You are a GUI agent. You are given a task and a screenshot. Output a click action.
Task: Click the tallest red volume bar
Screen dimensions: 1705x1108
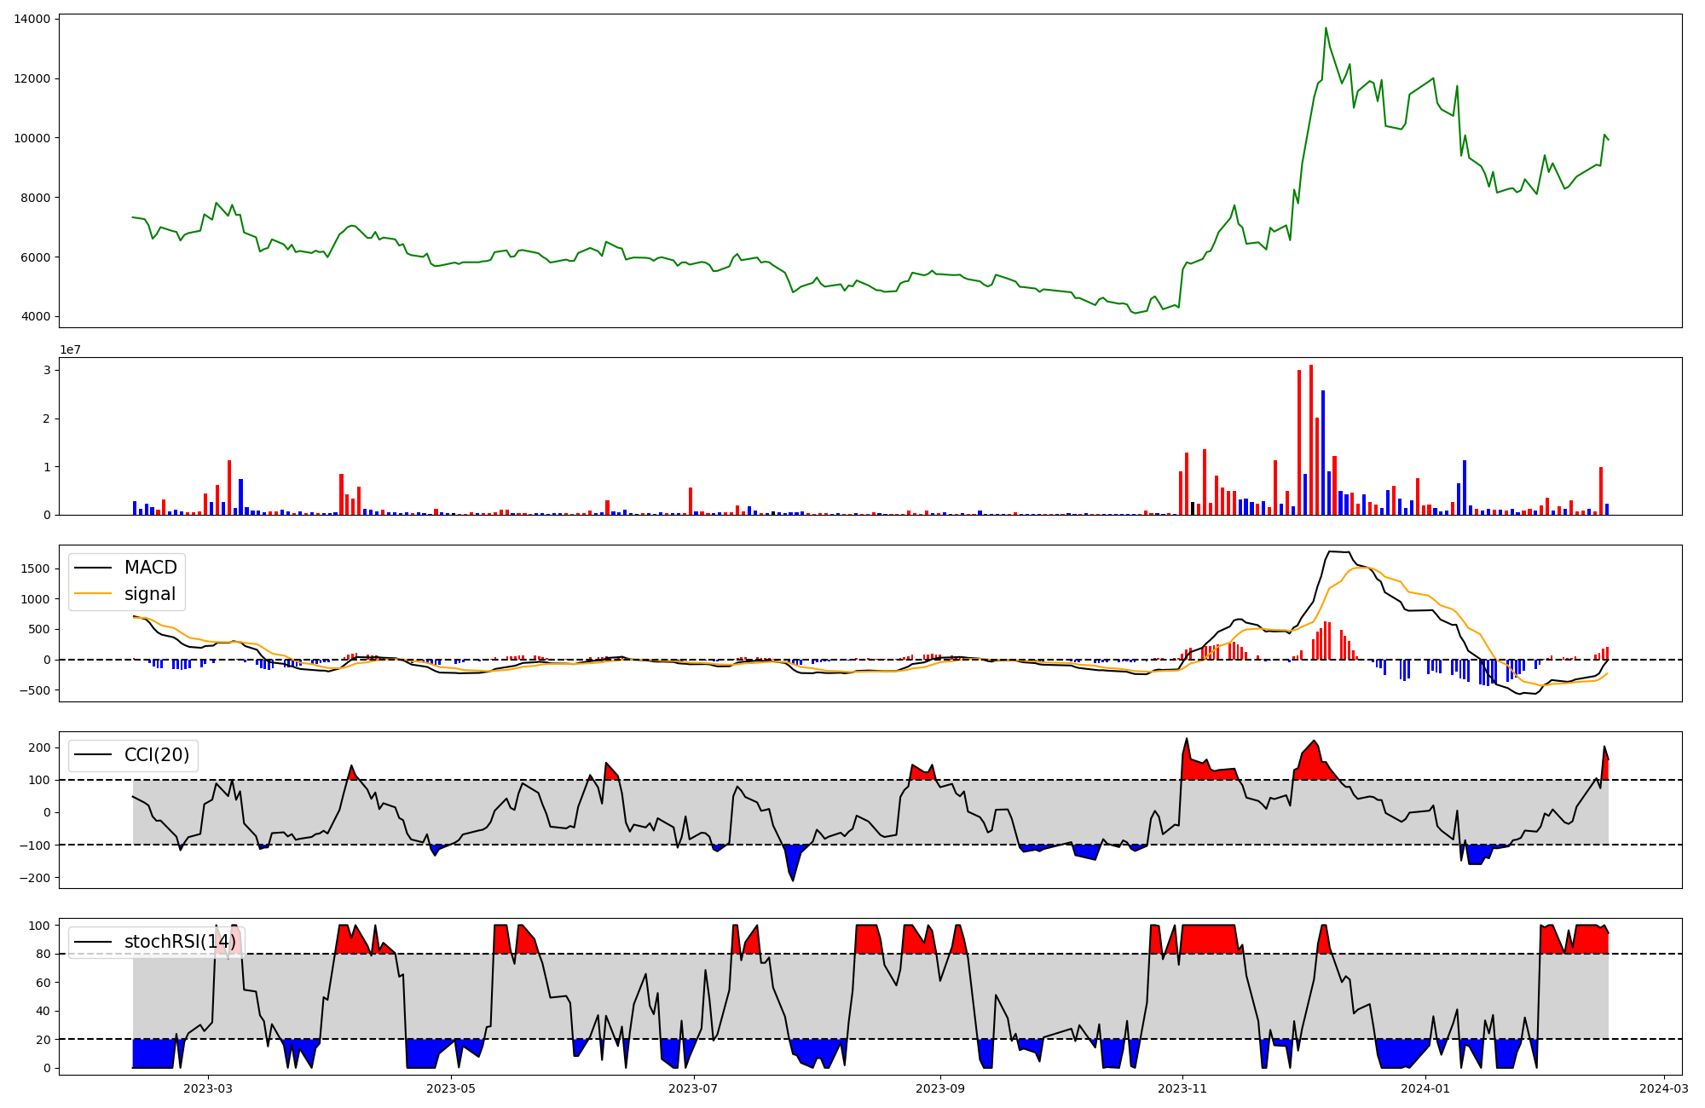1311,440
